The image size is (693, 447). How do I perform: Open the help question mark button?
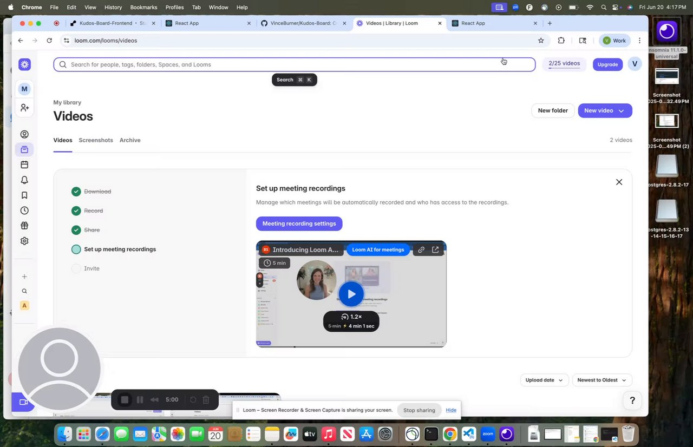pyautogui.click(x=632, y=400)
